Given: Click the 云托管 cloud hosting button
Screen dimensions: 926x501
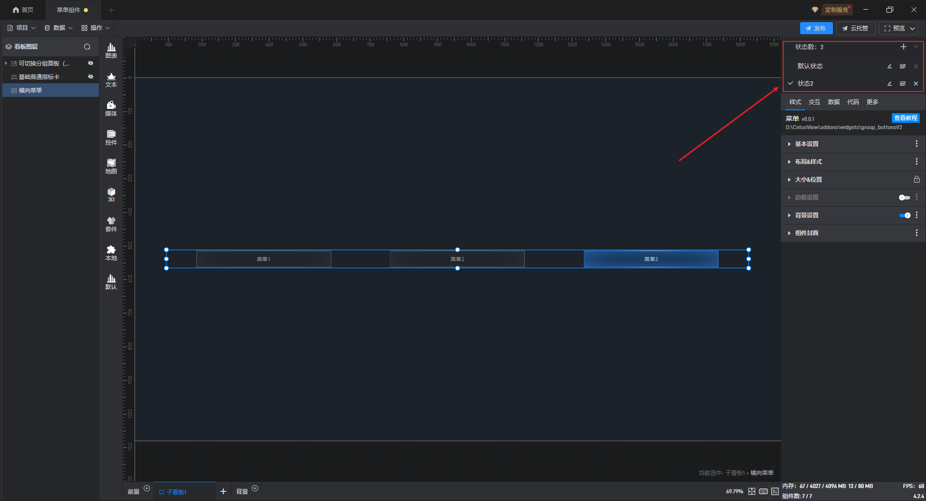Looking at the screenshot, I should (x=856, y=28).
